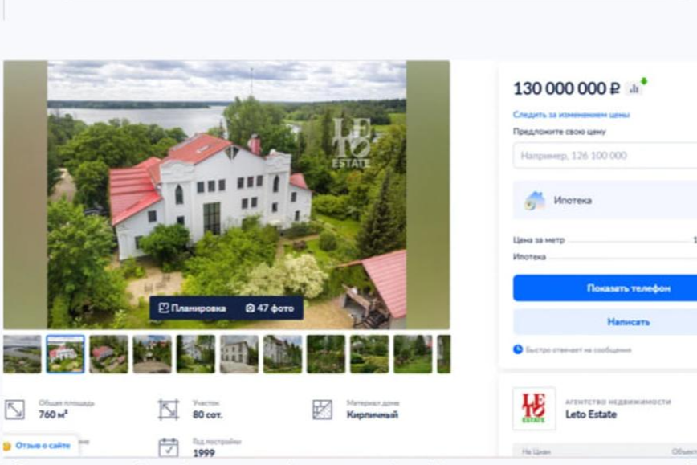Open the Leto Estate agency name link
Image resolution: width=697 pixels, height=465 pixels.
591,414
